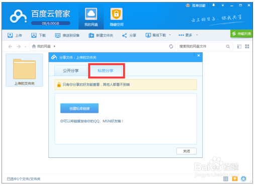Open the 我的网盘 cloud tab
255x186 pixels.
[x=91, y=17]
